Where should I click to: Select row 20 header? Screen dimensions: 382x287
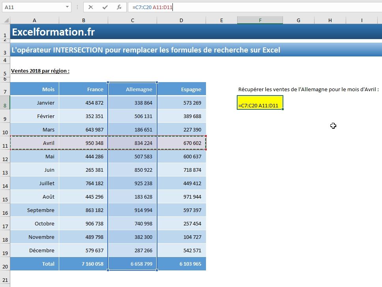point(5,264)
